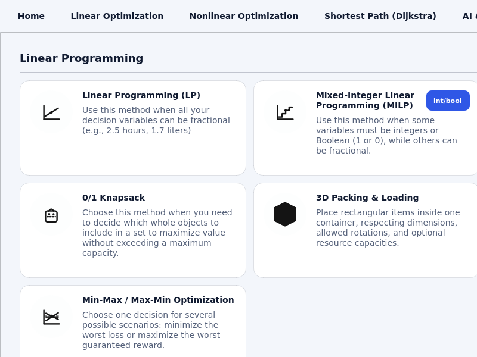Image resolution: width=477 pixels, height=357 pixels.
Task: Go to the Home menu item
Action: [31, 16]
